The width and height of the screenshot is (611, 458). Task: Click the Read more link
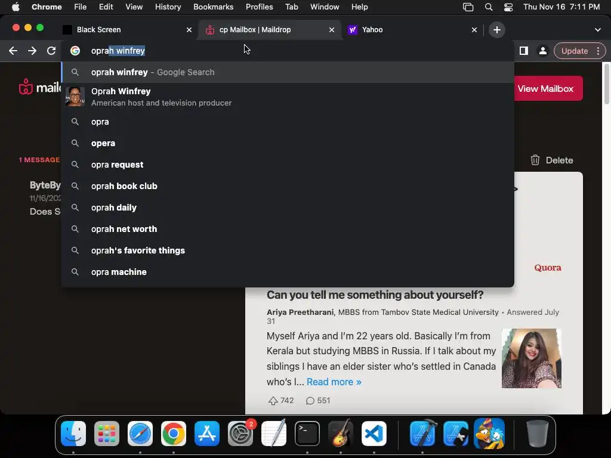[334, 382]
